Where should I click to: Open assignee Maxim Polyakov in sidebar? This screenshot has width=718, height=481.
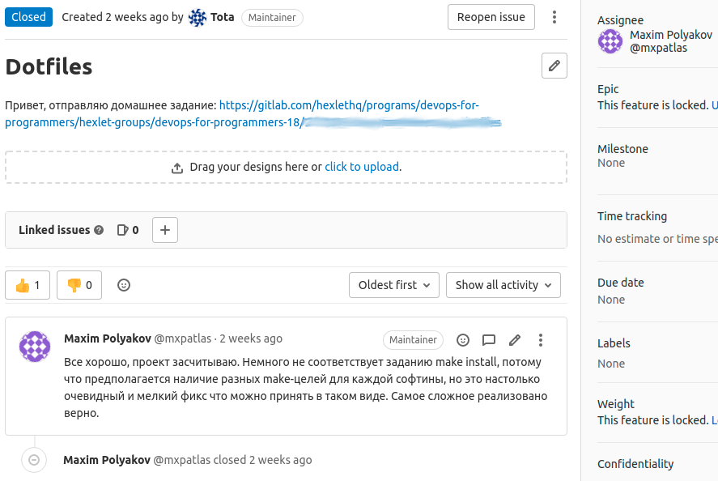point(671,36)
